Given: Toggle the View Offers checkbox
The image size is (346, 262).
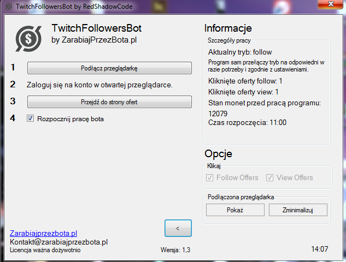Looking at the screenshot, I should point(269,177).
